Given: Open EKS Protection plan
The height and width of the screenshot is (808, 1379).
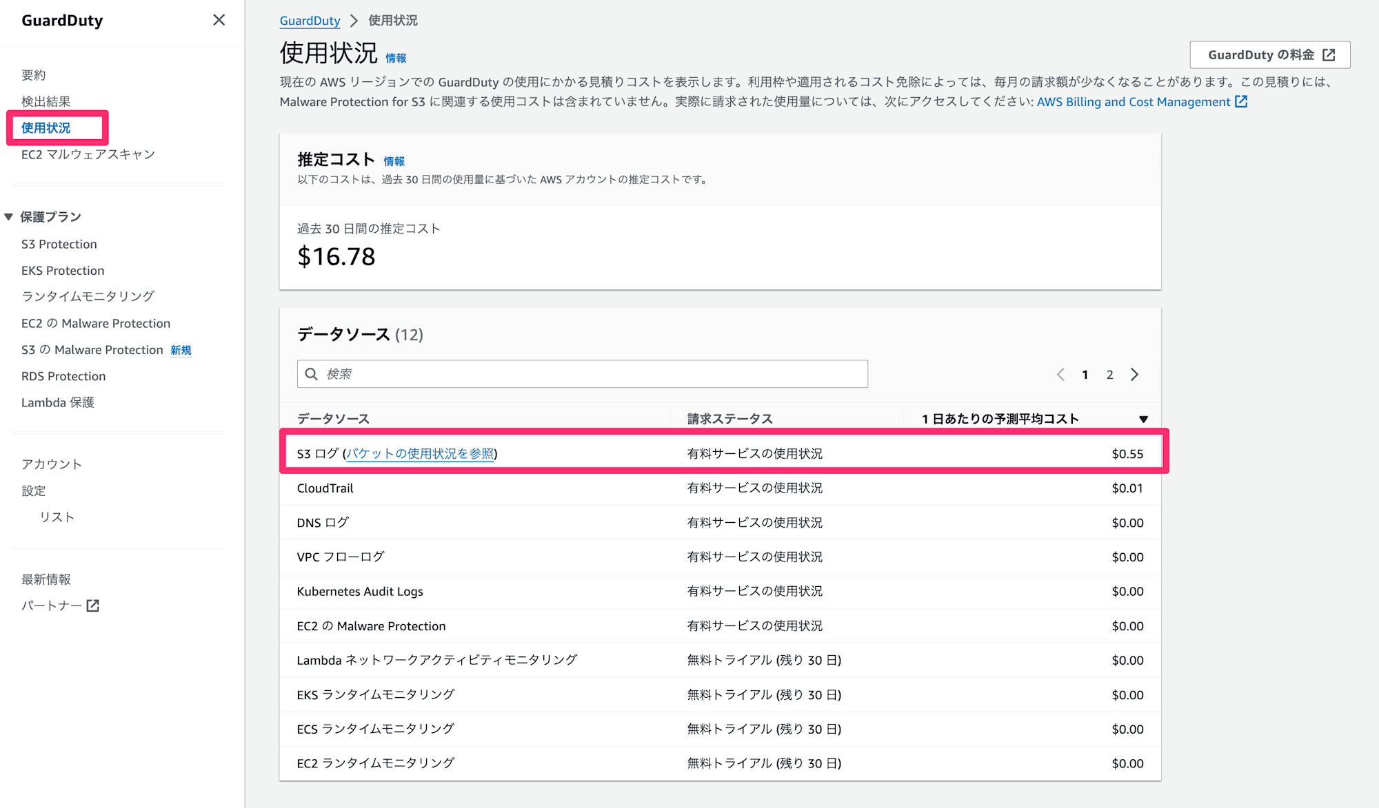Looking at the screenshot, I should 63,270.
